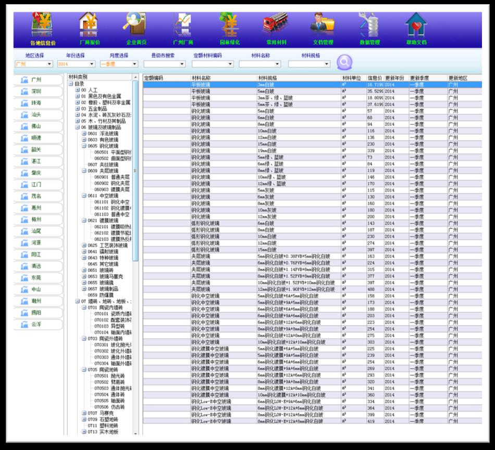Collapse the 06 玻璃及玻璃制品 tree node
This screenshot has height=450, width=495.
click(x=77, y=127)
